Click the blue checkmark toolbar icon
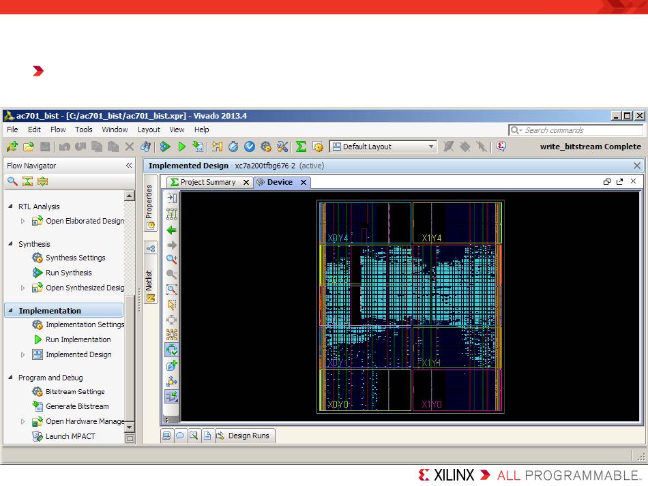Viewport: 648px width, 486px height. pos(250,147)
